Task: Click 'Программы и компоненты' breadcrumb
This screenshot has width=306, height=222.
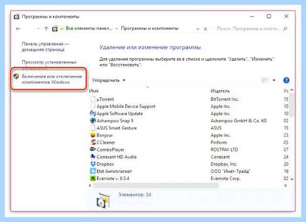Action: pos(149,29)
